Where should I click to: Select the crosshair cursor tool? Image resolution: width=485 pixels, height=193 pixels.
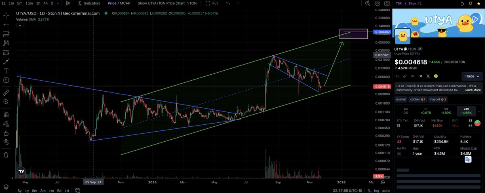click(x=6, y=16)
